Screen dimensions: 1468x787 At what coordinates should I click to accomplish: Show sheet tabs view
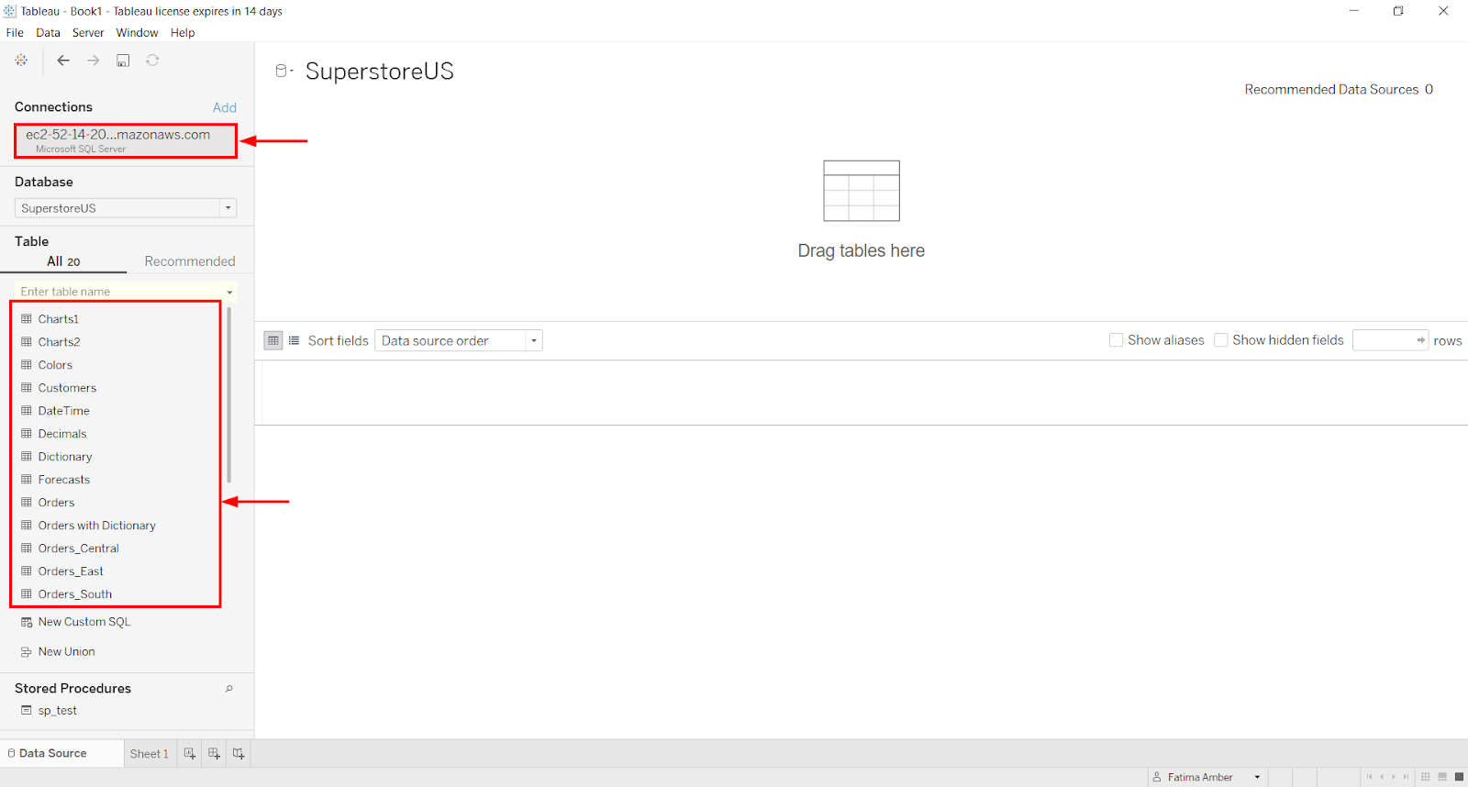(1459, 777)
